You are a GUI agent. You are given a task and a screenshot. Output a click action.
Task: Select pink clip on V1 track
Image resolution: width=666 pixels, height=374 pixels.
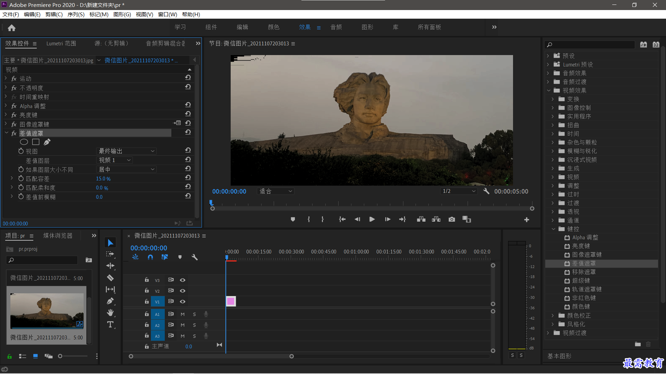[x=231, y=301]
